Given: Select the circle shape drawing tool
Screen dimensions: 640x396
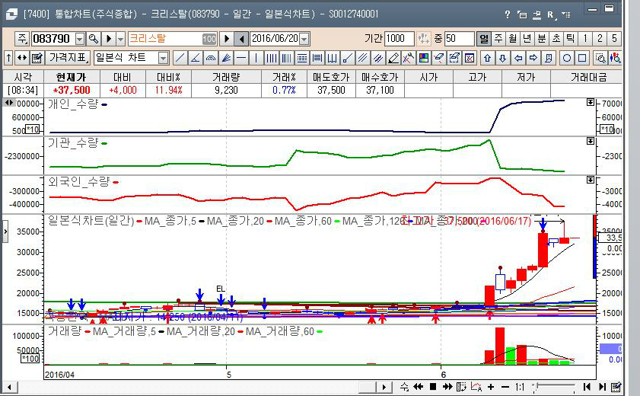Looking at the screenshot, I should click(x=567, y=58).
